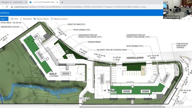Open a new browser tab
Viewport: 192px width, 108px height.
pyautogui.click(x=62, y=2)
